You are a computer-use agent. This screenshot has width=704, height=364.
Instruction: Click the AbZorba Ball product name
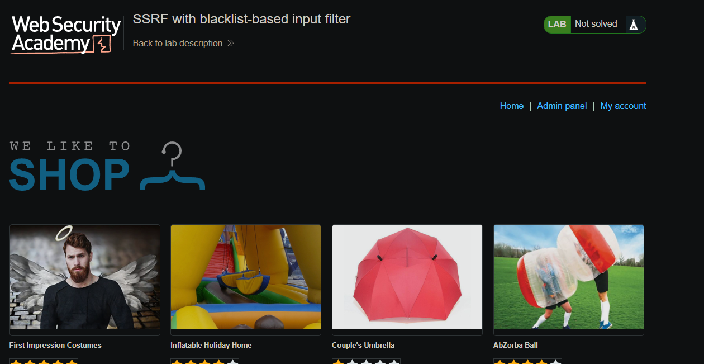pos(516,346)
